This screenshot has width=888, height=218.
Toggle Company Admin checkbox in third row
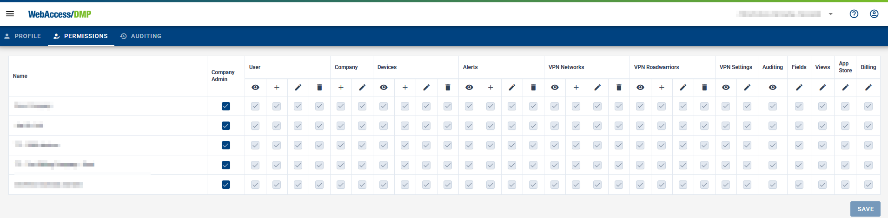(226, 145)
